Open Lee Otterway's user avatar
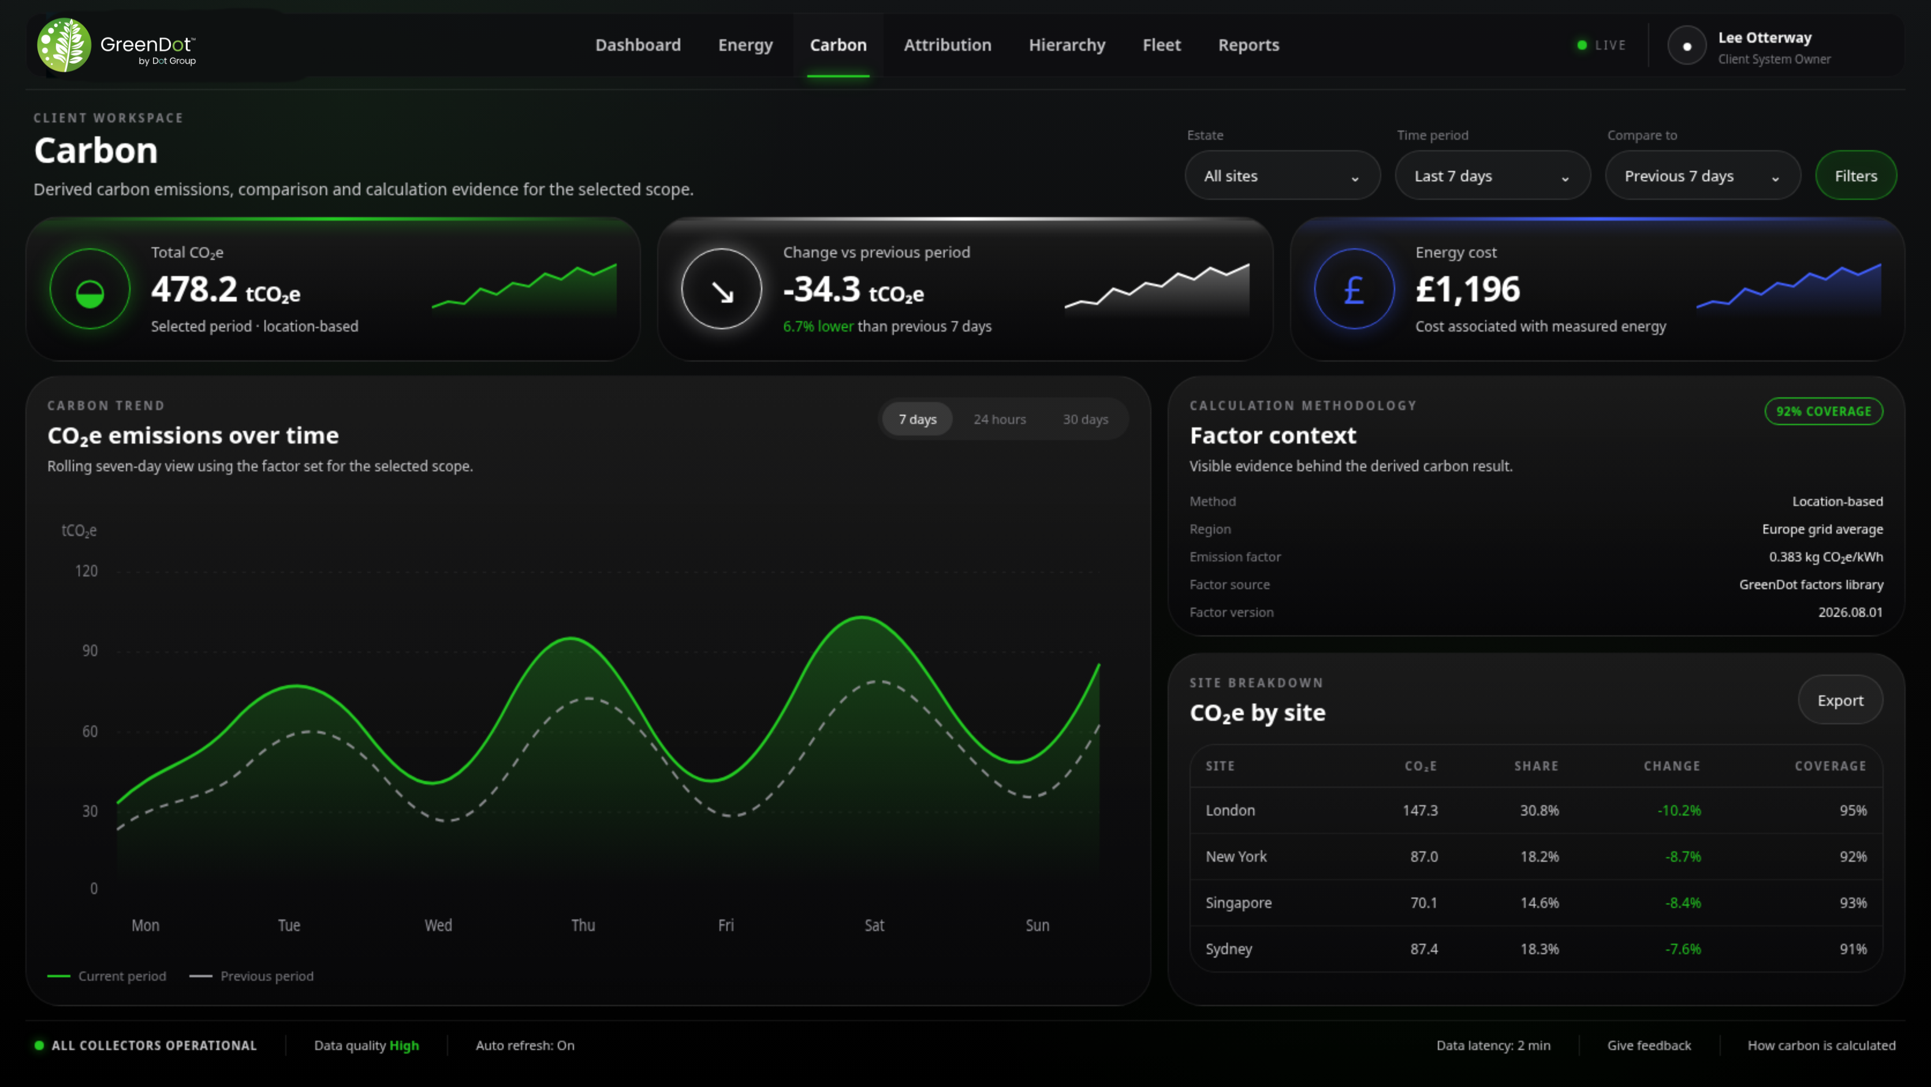Image resolution: width=1931 pixels, height=1087 pixels. tap(1687, 46)
